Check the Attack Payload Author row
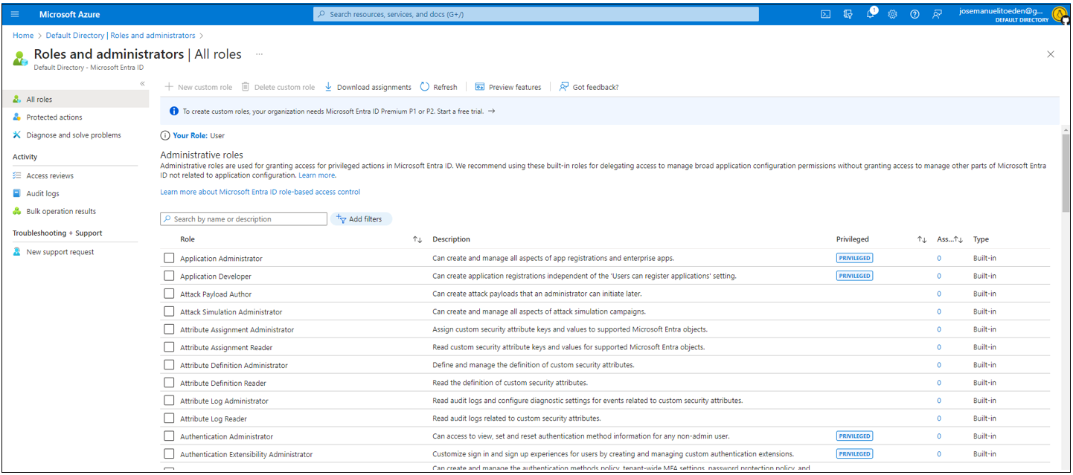This screenshot has height=475, width=1073. [169, 294]
